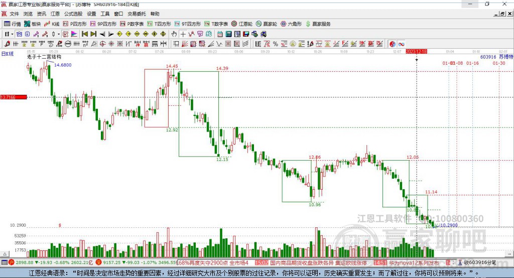Image resolution: width=514 pixels, height=278 pixels.
Task: Move chart right with black right arrow
Action: (x=111, y=34)
